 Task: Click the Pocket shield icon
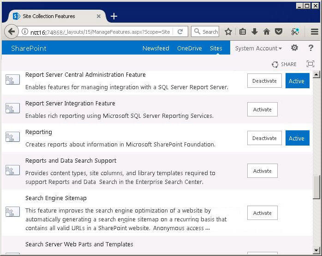click(279, 31)
